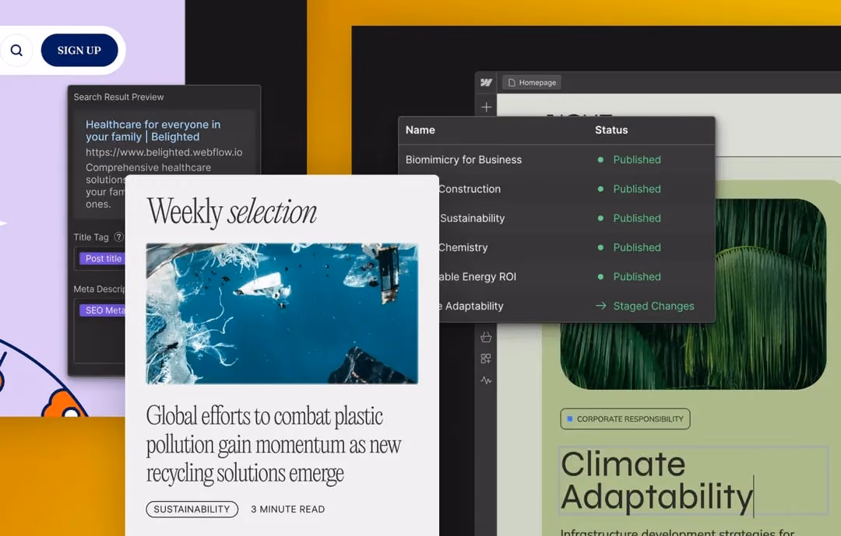Select the SEO Meta chip
This screenshot has height=536, width=841.
(103, 310)
